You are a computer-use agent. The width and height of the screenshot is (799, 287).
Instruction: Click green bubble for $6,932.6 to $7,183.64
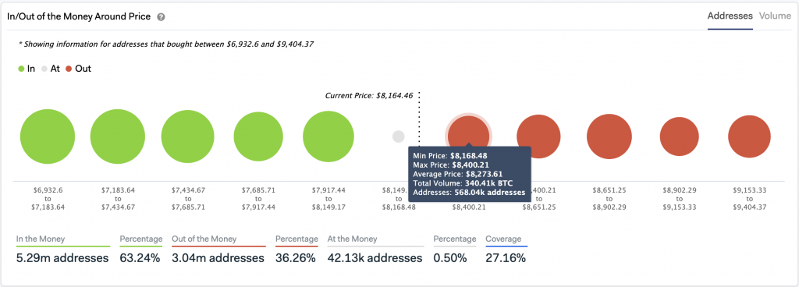coord(48,136)
